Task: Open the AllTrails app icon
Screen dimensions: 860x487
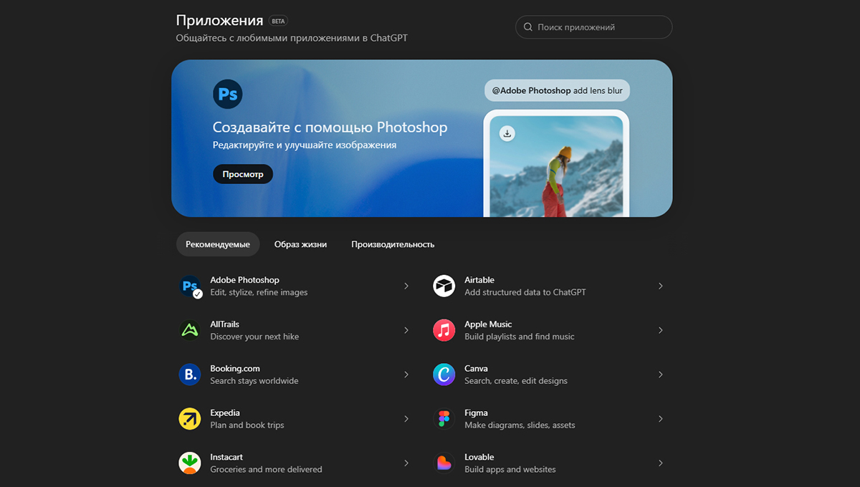Action: tap(190, 330)
